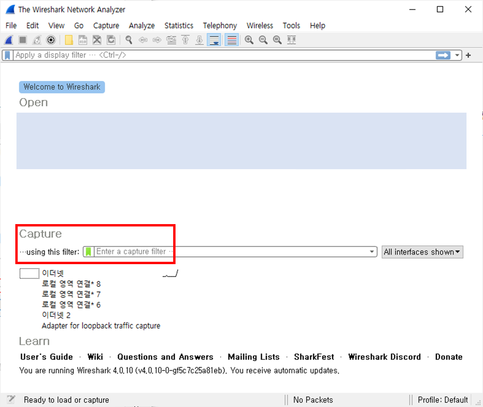Open the Go menu
The image size is (483, 407).
pos(79,26)
